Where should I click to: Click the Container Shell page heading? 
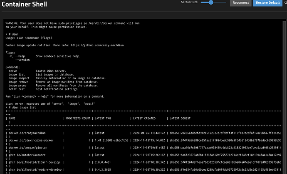coord(24,4)
